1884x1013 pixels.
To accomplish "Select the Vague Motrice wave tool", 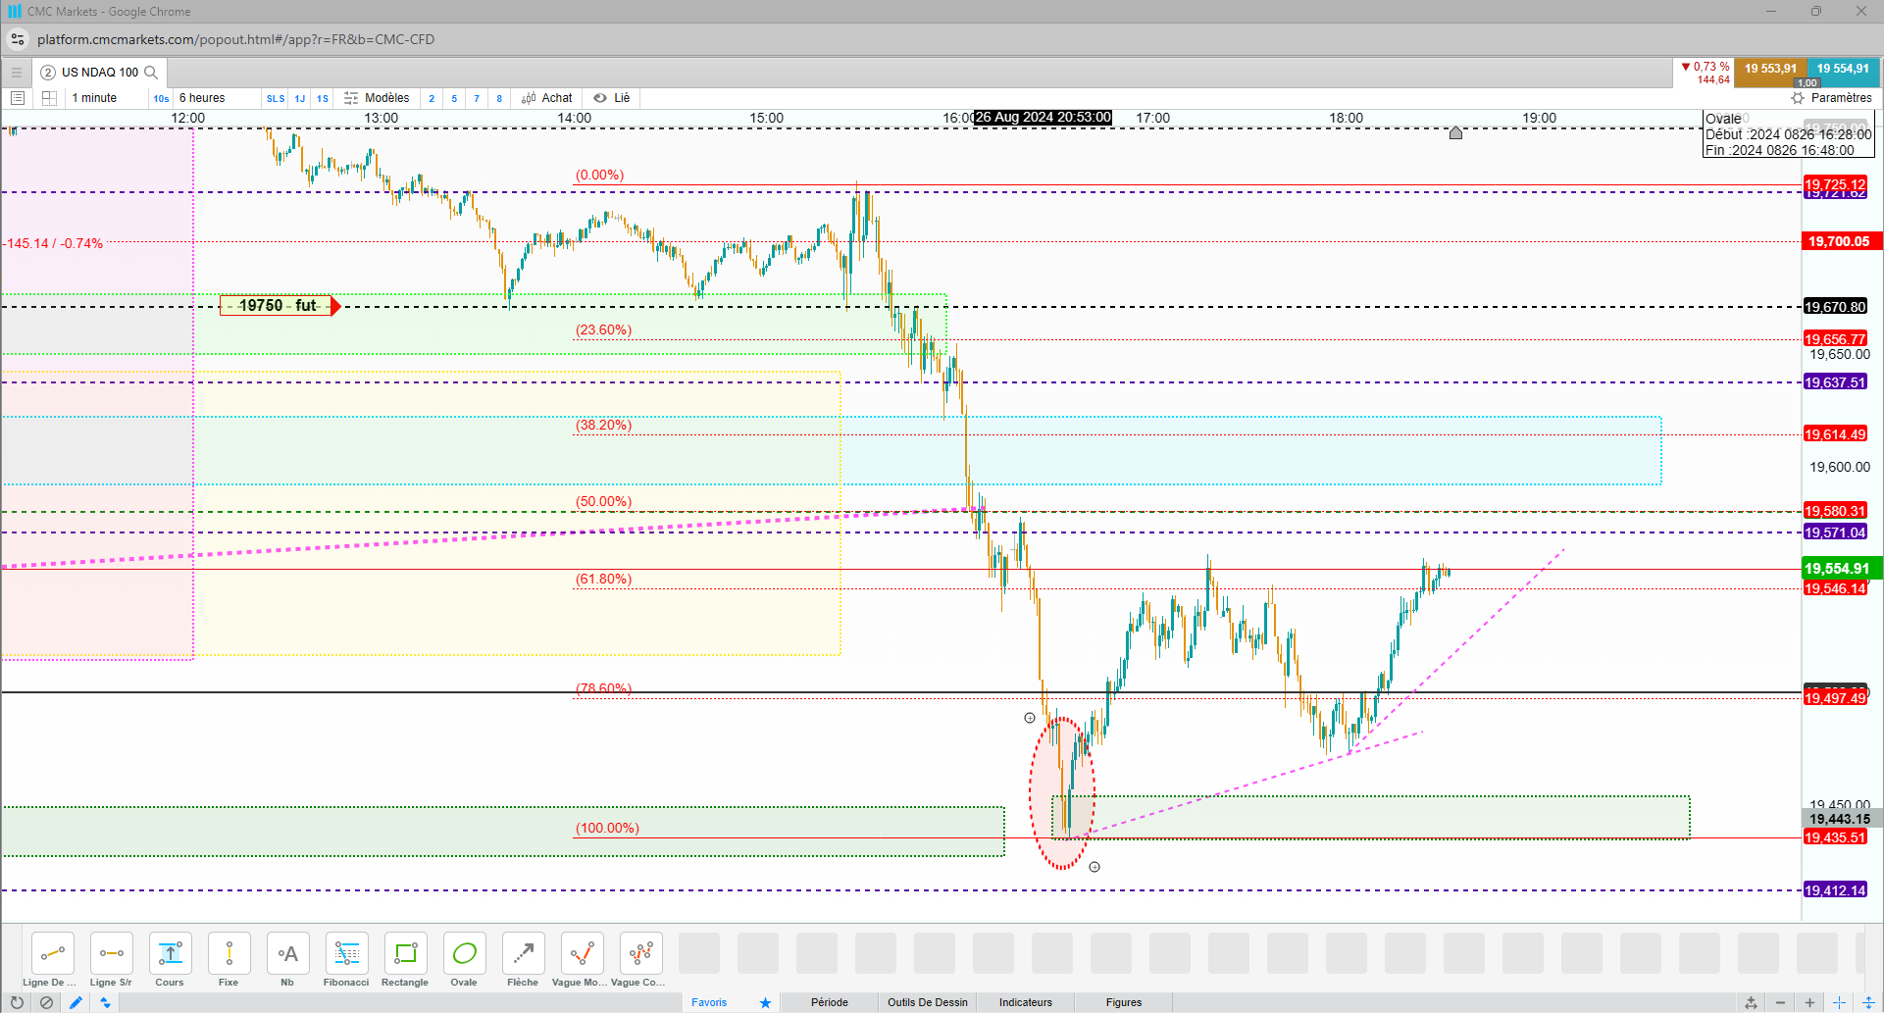I will (582, 953).
